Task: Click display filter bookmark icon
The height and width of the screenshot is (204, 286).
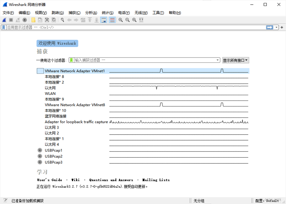Action: [4, 27]
